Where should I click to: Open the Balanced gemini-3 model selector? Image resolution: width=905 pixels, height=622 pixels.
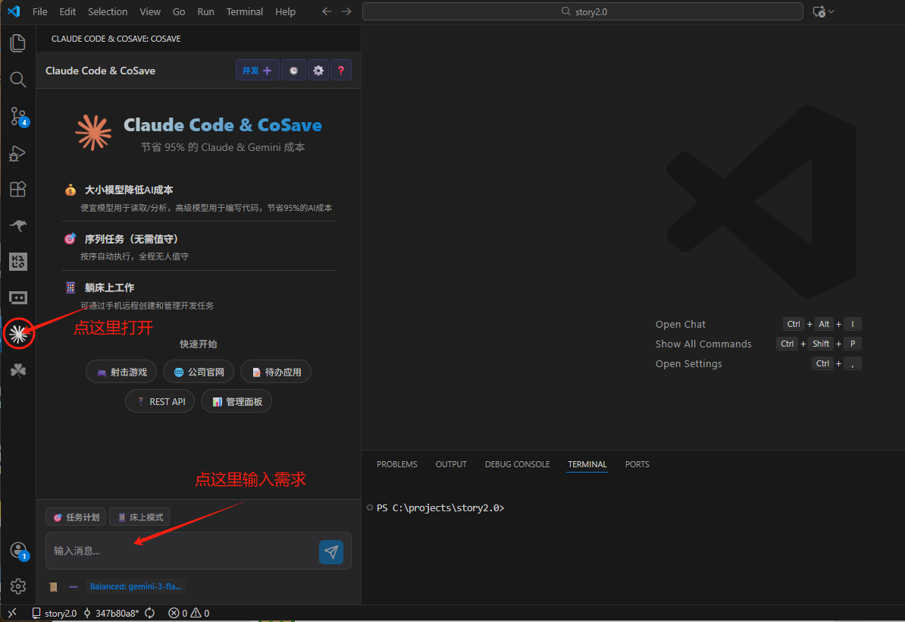click(x=135, y=586)
